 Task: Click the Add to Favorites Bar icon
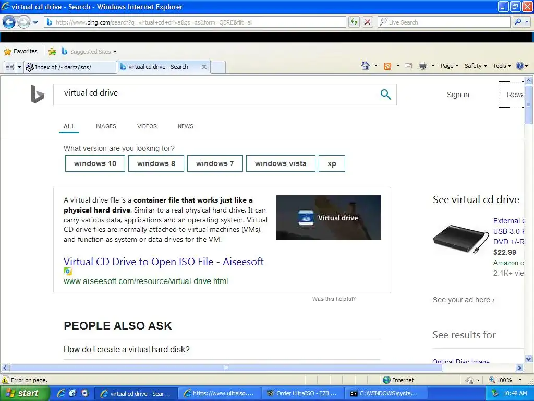(x=52, y=52)
